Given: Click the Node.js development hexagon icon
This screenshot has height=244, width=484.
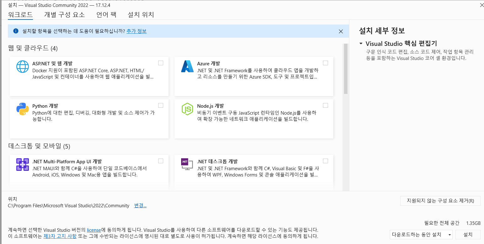Looking at the screenshot, I should point(187,109).
